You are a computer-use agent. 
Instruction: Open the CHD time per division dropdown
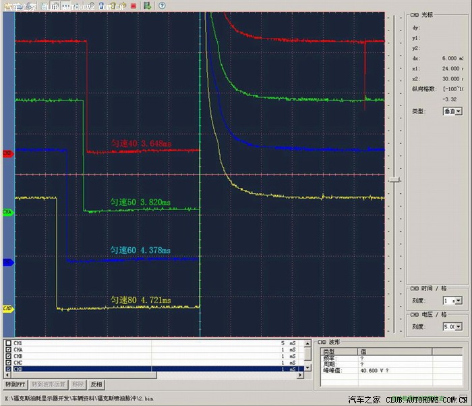click(451, 300)
